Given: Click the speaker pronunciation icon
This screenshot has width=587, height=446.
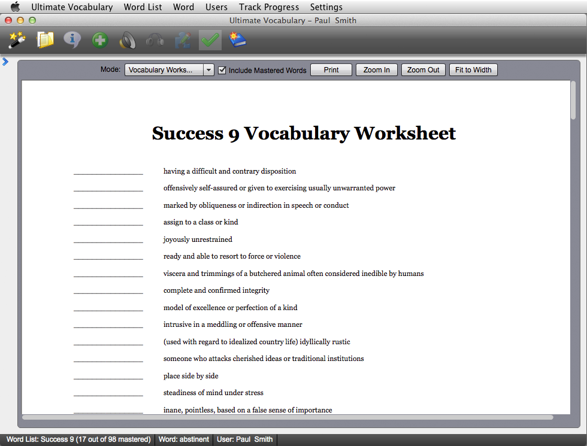Looking at the screenshot, I should point(128,40).
